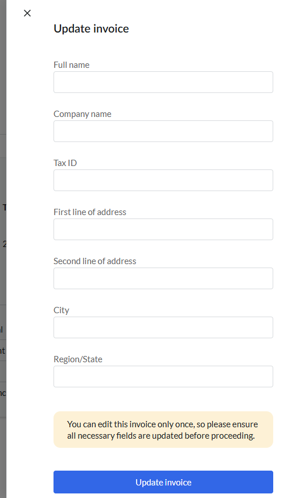
Task: Click the Company name label text
Action: click(83, 114)
